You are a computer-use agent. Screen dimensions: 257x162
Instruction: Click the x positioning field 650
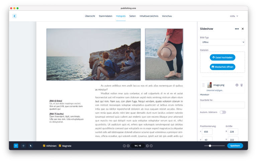click(207, 132)
